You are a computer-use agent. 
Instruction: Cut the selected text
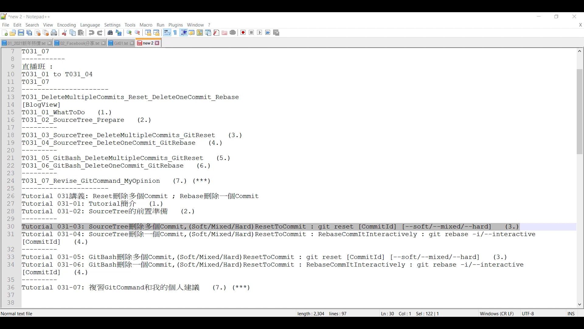tap(64, 33)
